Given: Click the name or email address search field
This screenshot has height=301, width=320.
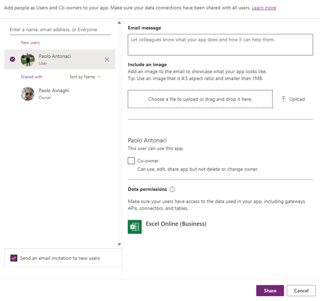Looking at the screenshot, I should [60, 30].
